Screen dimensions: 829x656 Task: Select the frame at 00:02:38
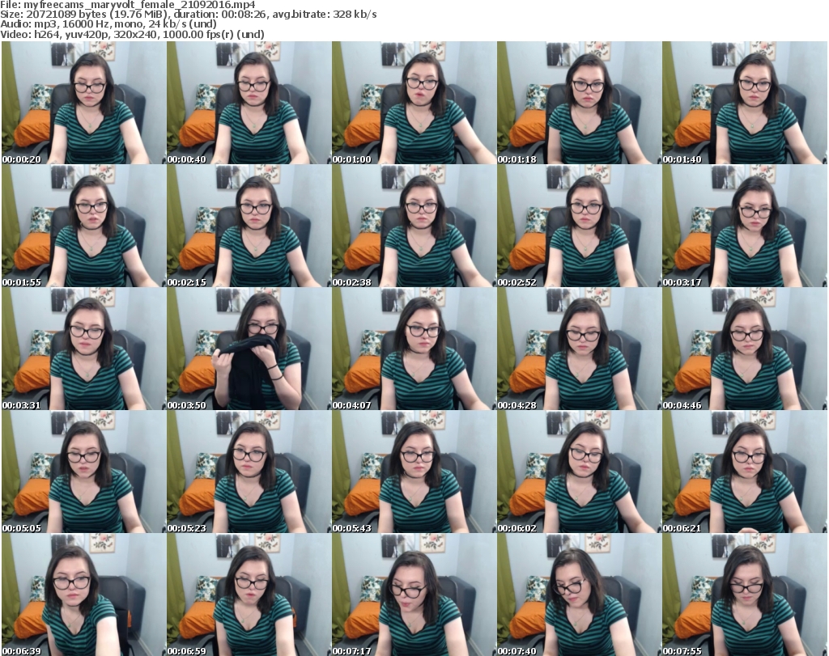pyautogui.click(x=414, y=226)
